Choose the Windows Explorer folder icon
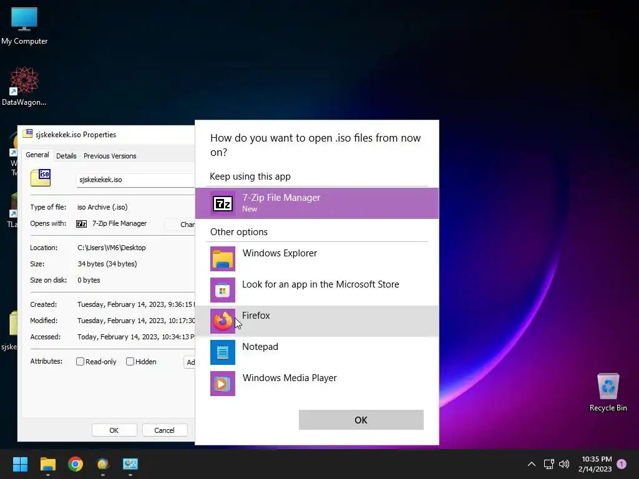 coord(223,259)
